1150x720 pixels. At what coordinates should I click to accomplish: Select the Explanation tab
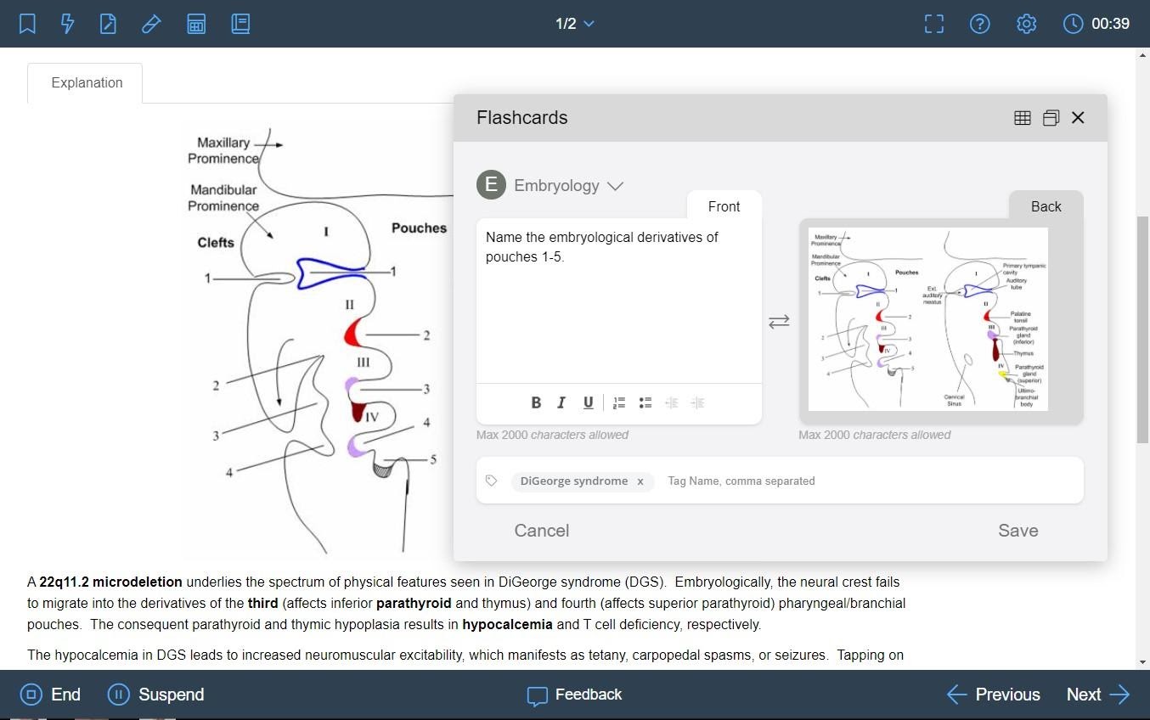point(86,82)
